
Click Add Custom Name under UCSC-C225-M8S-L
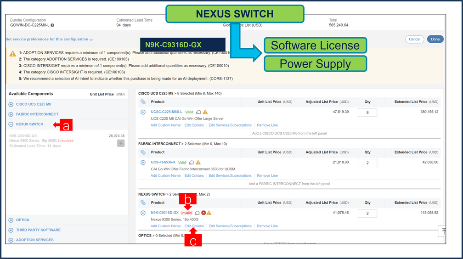coord(166,125)
